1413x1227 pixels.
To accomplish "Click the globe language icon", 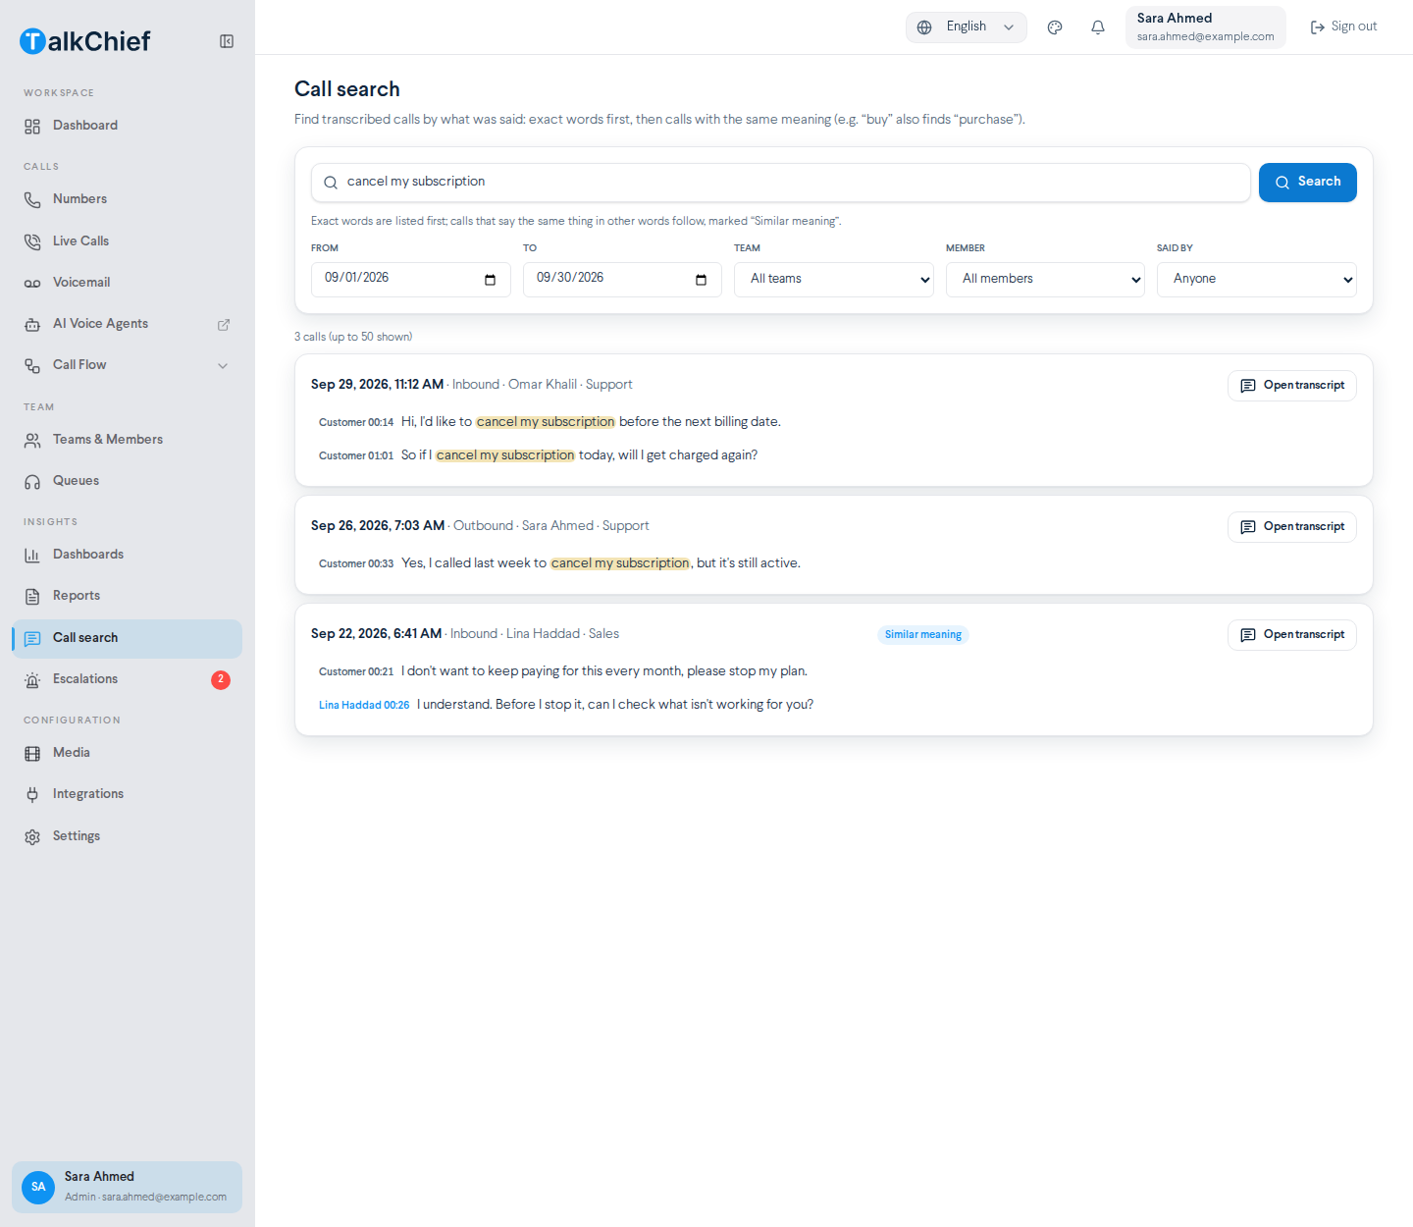I will (x=924, y=27).
